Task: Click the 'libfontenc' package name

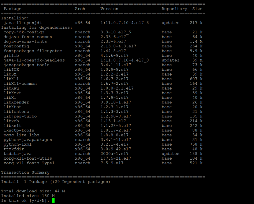Action: coord(16,112)
